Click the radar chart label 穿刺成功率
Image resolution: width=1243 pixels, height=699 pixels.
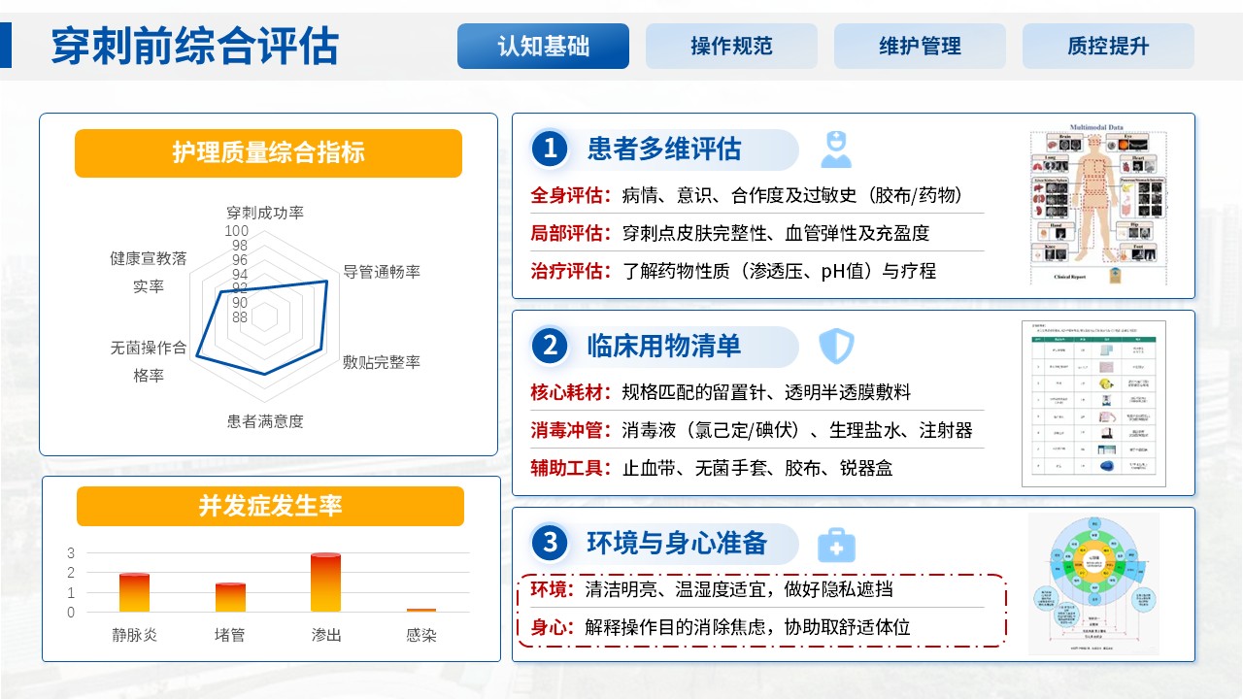tap(265, 212)
